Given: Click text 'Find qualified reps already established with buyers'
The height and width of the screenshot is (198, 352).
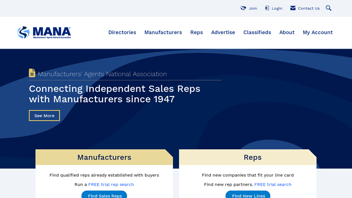Looking at the screenshot, I should 104,175.
